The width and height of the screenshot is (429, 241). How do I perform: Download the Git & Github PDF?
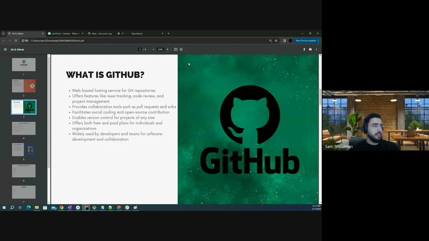pos(304,49)
